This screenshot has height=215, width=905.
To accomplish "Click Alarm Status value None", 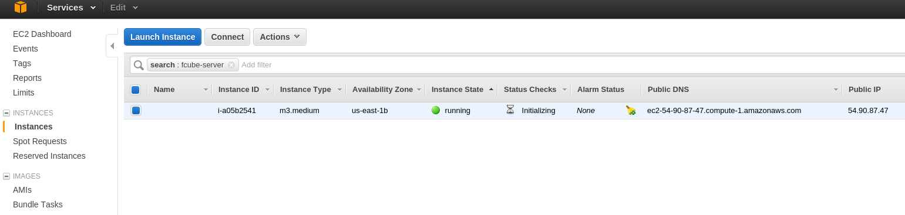I will click(x=586, y=110).
